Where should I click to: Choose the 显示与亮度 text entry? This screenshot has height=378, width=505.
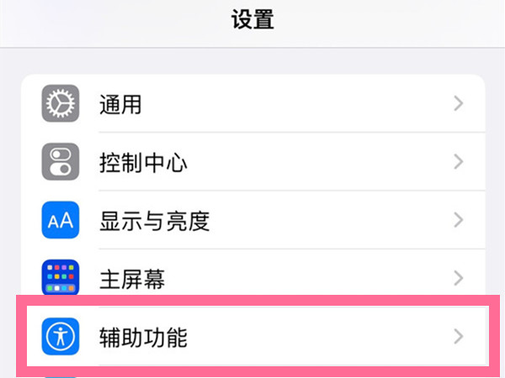154,222
